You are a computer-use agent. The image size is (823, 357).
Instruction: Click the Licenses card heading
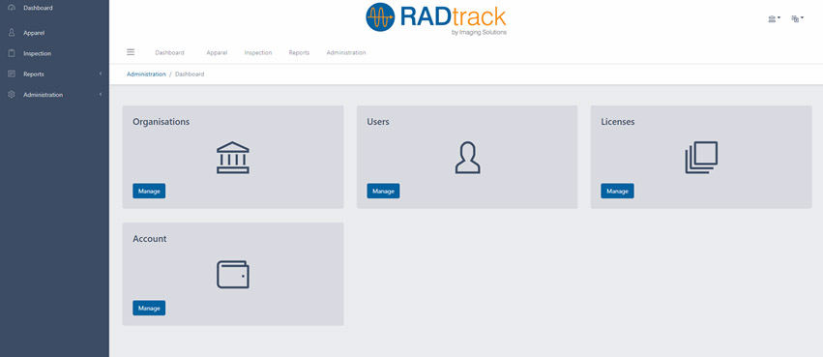pyautogui.click(x=618, y=122)
